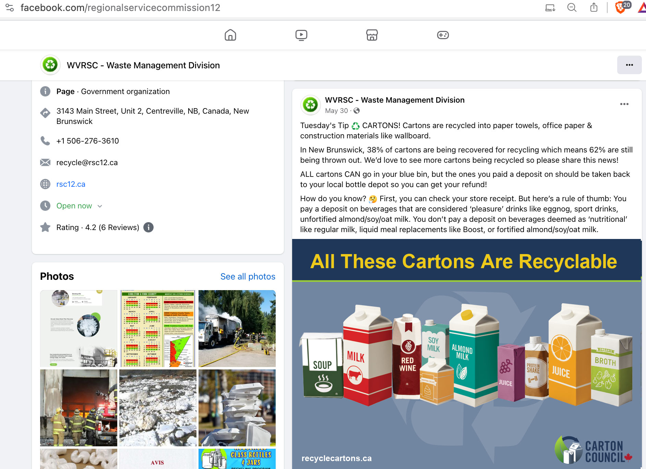The width and height of the screenshot is (646, 469).
Task: Click the website globe icon
Action: (45, 184)
